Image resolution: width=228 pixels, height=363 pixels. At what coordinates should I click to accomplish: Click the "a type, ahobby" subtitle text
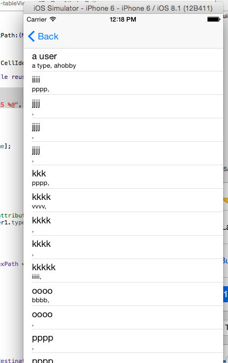54,66
